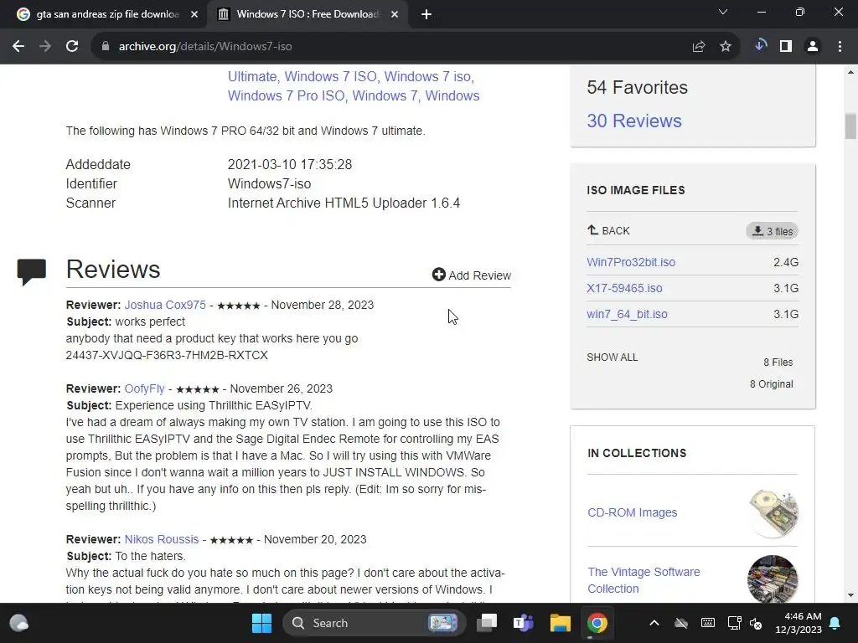Click CD-ROM Images thumbnail
Screen dimensions: 858x643
pos(773,513)
